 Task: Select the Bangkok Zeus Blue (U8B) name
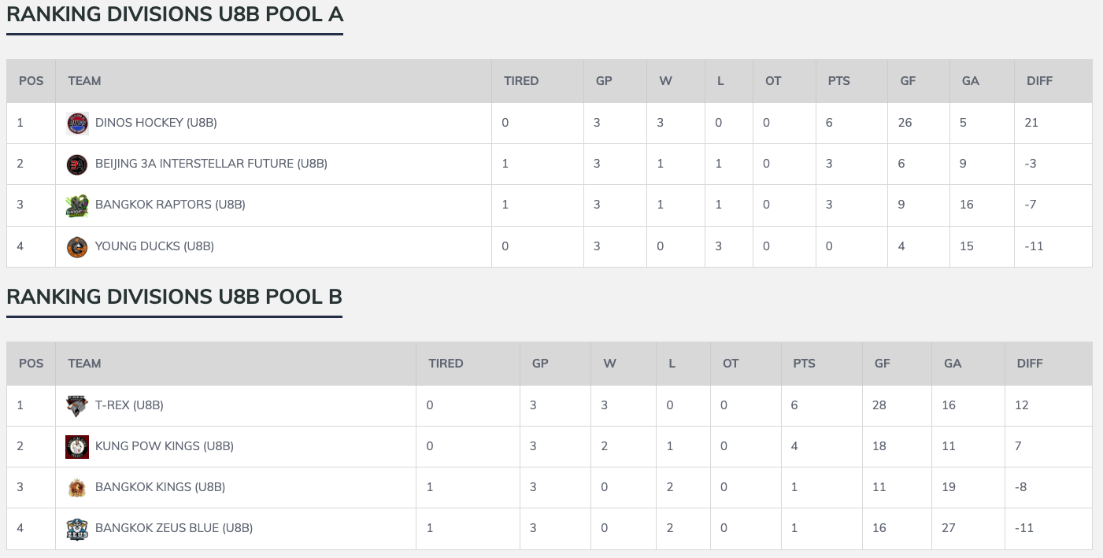point(174,528)
